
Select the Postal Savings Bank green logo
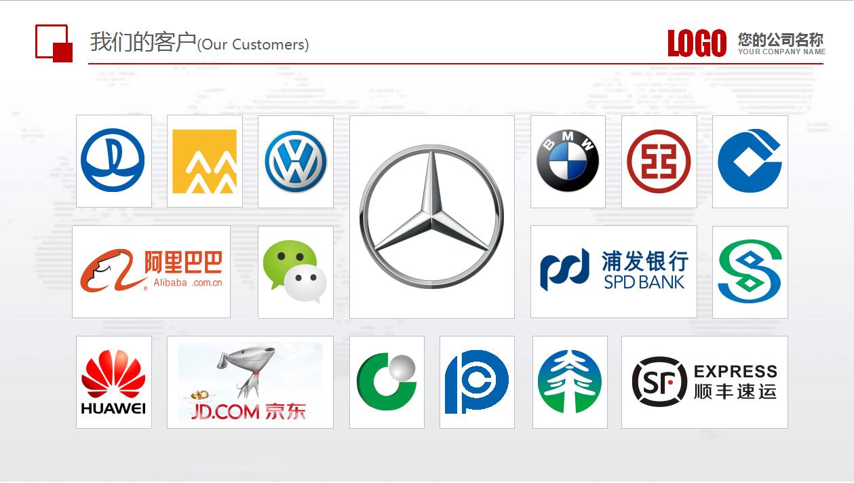(750, 272)
